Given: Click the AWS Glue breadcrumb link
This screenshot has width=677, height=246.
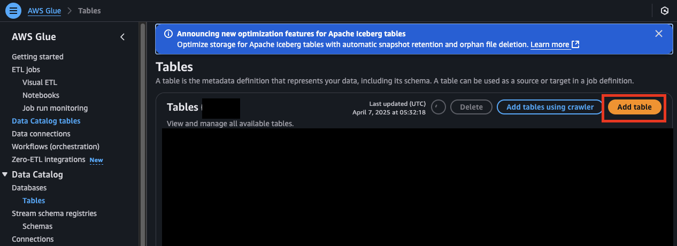Looking at the screenshot, I should point(44,11).
